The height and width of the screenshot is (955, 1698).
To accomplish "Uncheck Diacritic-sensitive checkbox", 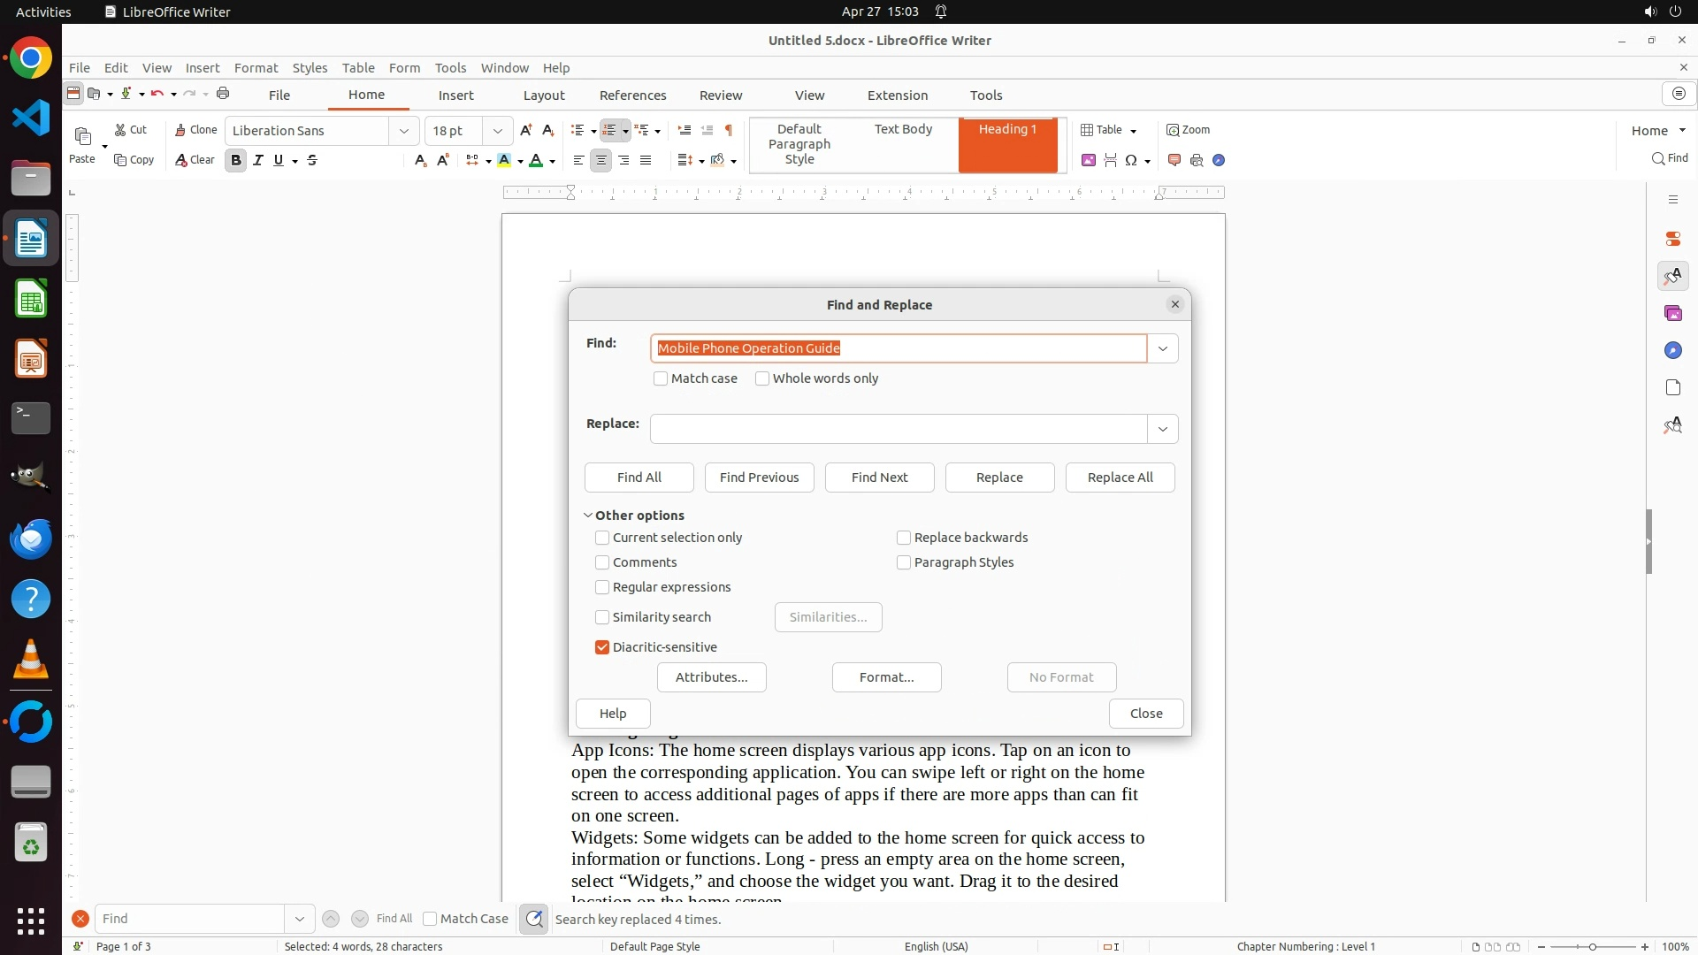I will coord(602,647).
